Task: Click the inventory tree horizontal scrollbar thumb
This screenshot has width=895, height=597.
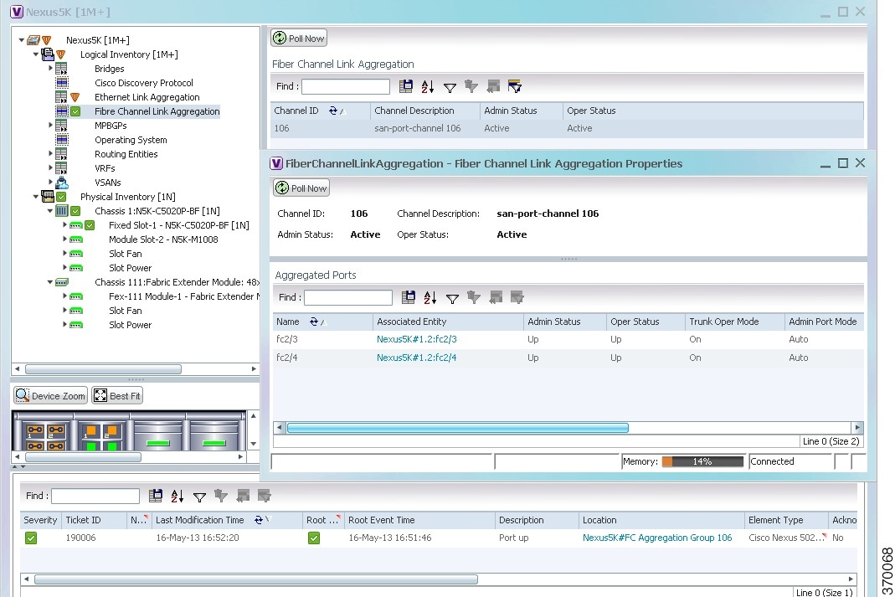Action: (x=103, y=369)
